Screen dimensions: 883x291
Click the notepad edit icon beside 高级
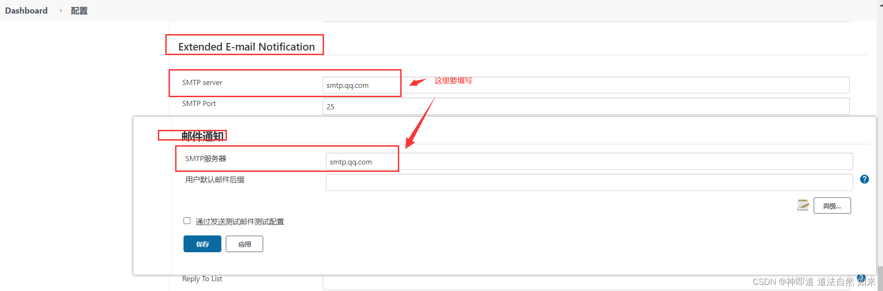803,205
